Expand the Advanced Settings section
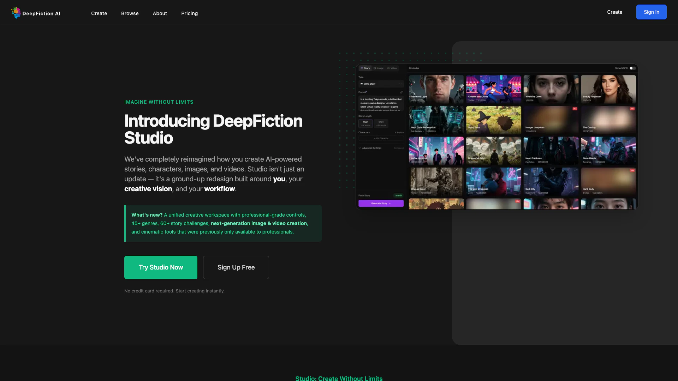Image resolution: width=678 pixels, height=381 pixels. pyautogui.click(x=371, y=148)
